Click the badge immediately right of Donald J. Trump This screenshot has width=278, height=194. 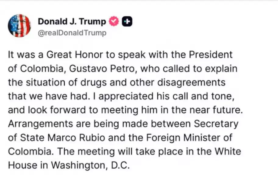(113, 21)
